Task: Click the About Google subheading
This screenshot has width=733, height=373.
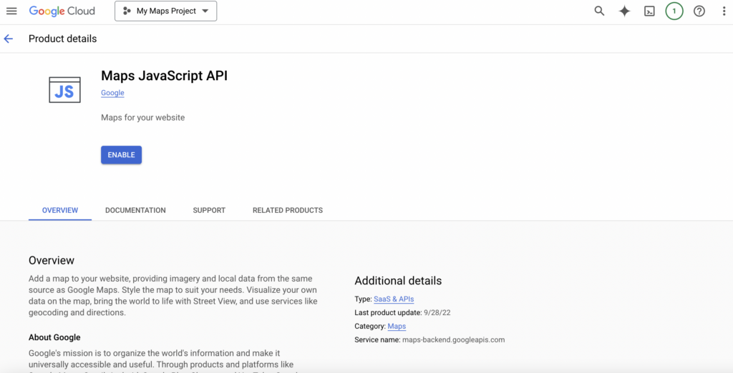Action: coord(54,337)
